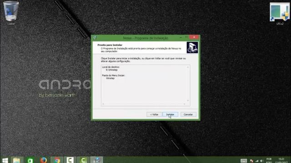Click the setup computer image in header
This screenshot has width=291, height=163.
(192, 48)
